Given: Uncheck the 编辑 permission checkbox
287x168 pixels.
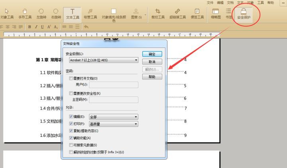Looking at the screenshot, I should point(71,117).
